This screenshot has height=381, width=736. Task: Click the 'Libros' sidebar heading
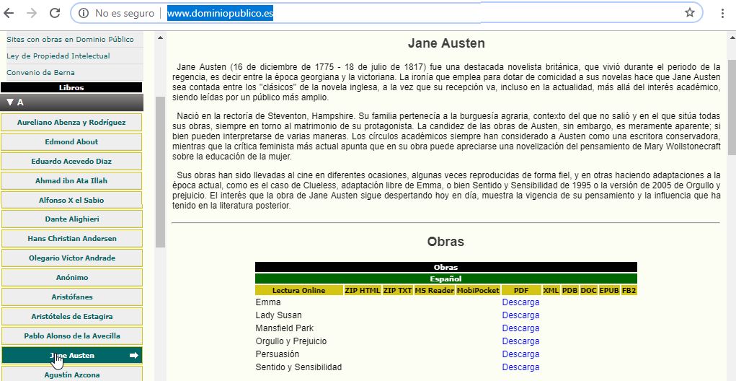pyautogui.click(x=71, y=87)
